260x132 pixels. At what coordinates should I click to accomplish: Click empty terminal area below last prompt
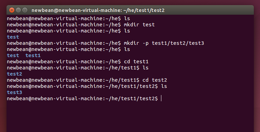pyautogui.click(x=130, y=116)
